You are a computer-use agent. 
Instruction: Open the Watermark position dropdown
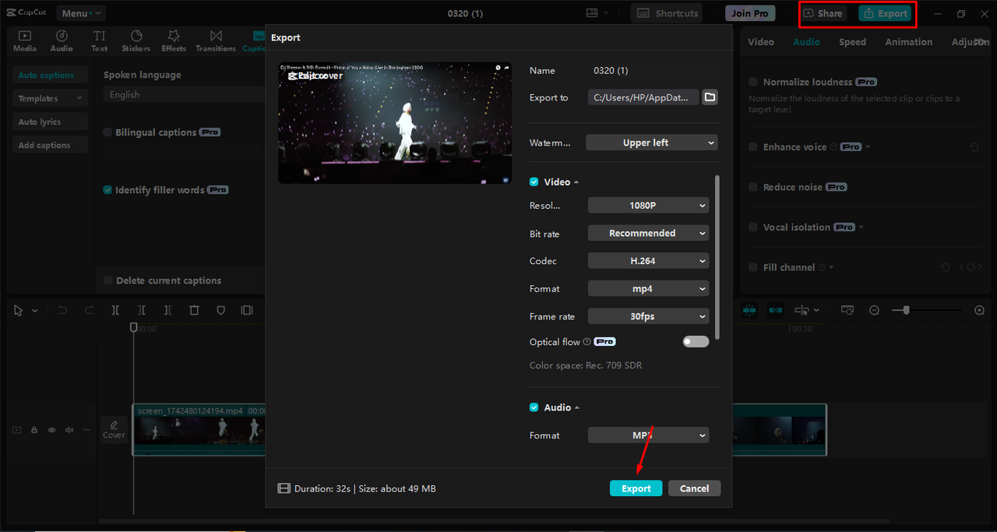click(651, 143)
